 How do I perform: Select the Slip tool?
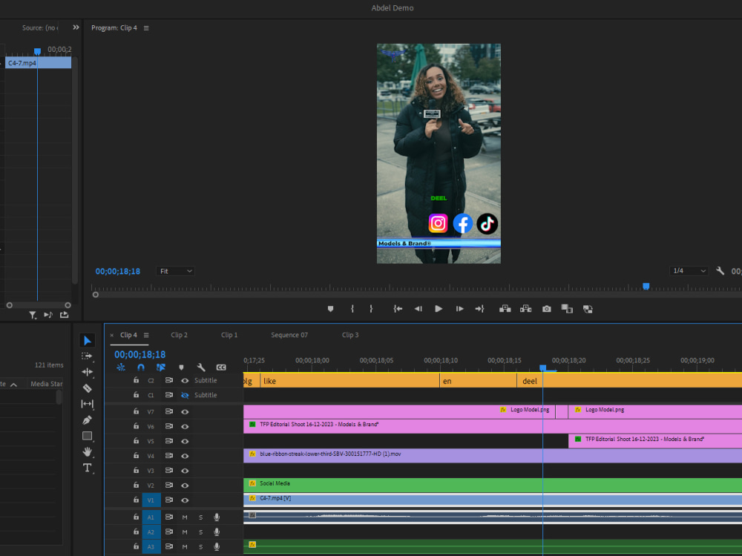[87, 404]
